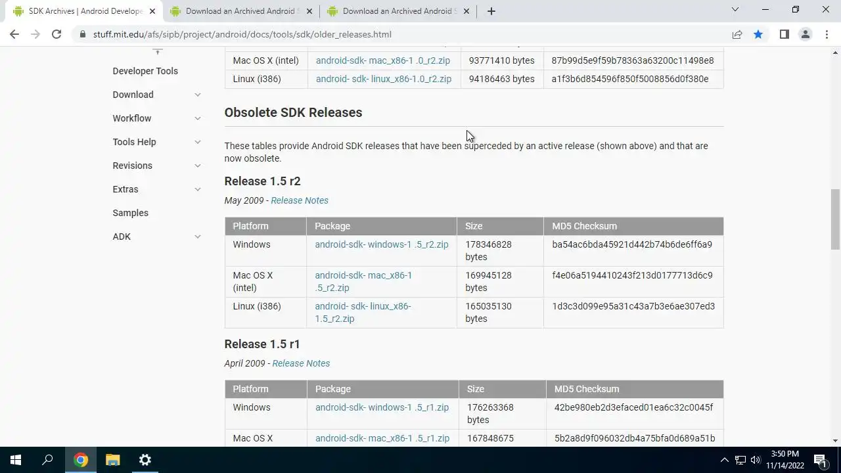Open Settings gear in taskbar
The width and height of the screenshot is (841, 473).
[145, 460]
